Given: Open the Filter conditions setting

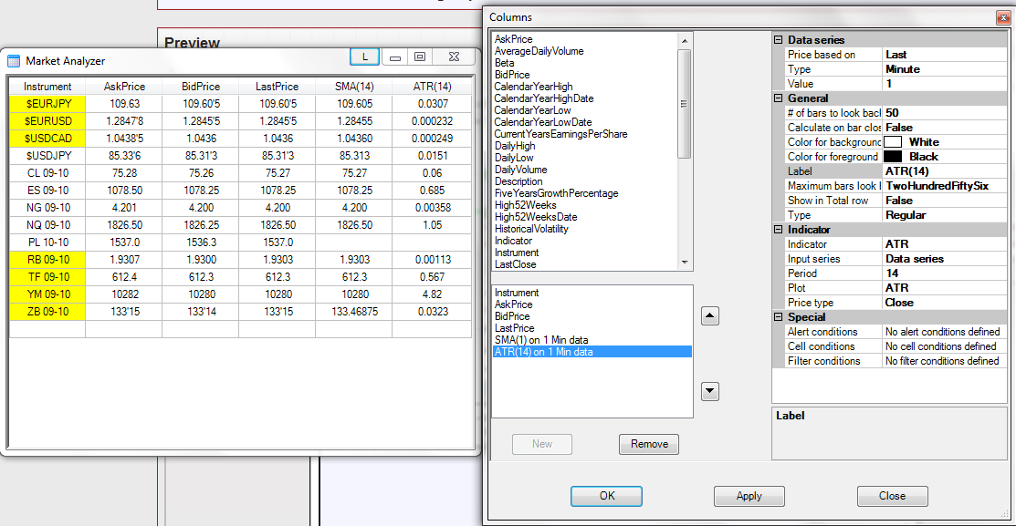Looking at the screenshot, I should pos(945,361).
